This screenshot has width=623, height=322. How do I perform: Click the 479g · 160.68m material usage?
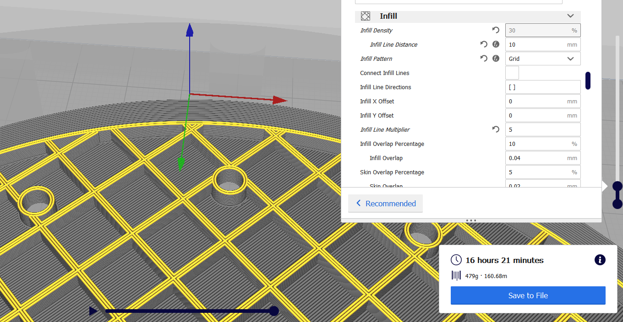pyautogui.click(x=486, y=276)
